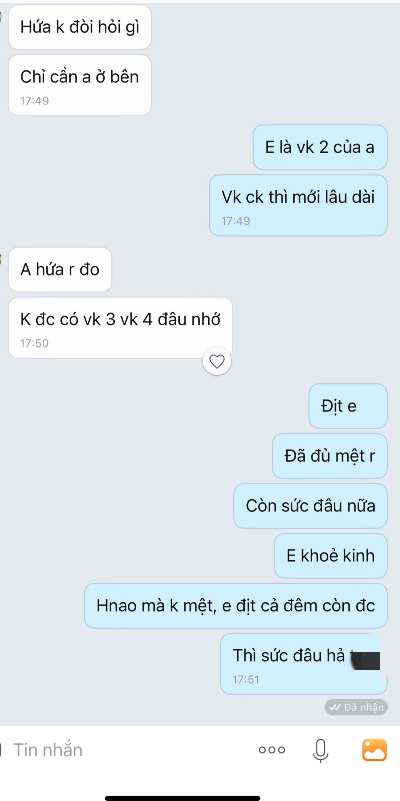
Task: Tap the 'Thì sức đâu hả' message bubble
Action: pos(304,664)
